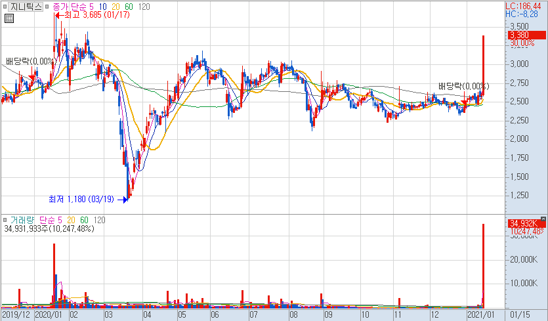Toggle the square marker before 거래량
This screenshot has width=548, height=321.
(5, 220)
